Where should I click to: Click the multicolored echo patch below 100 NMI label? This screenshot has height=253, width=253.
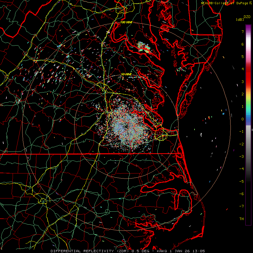[143, 47]
